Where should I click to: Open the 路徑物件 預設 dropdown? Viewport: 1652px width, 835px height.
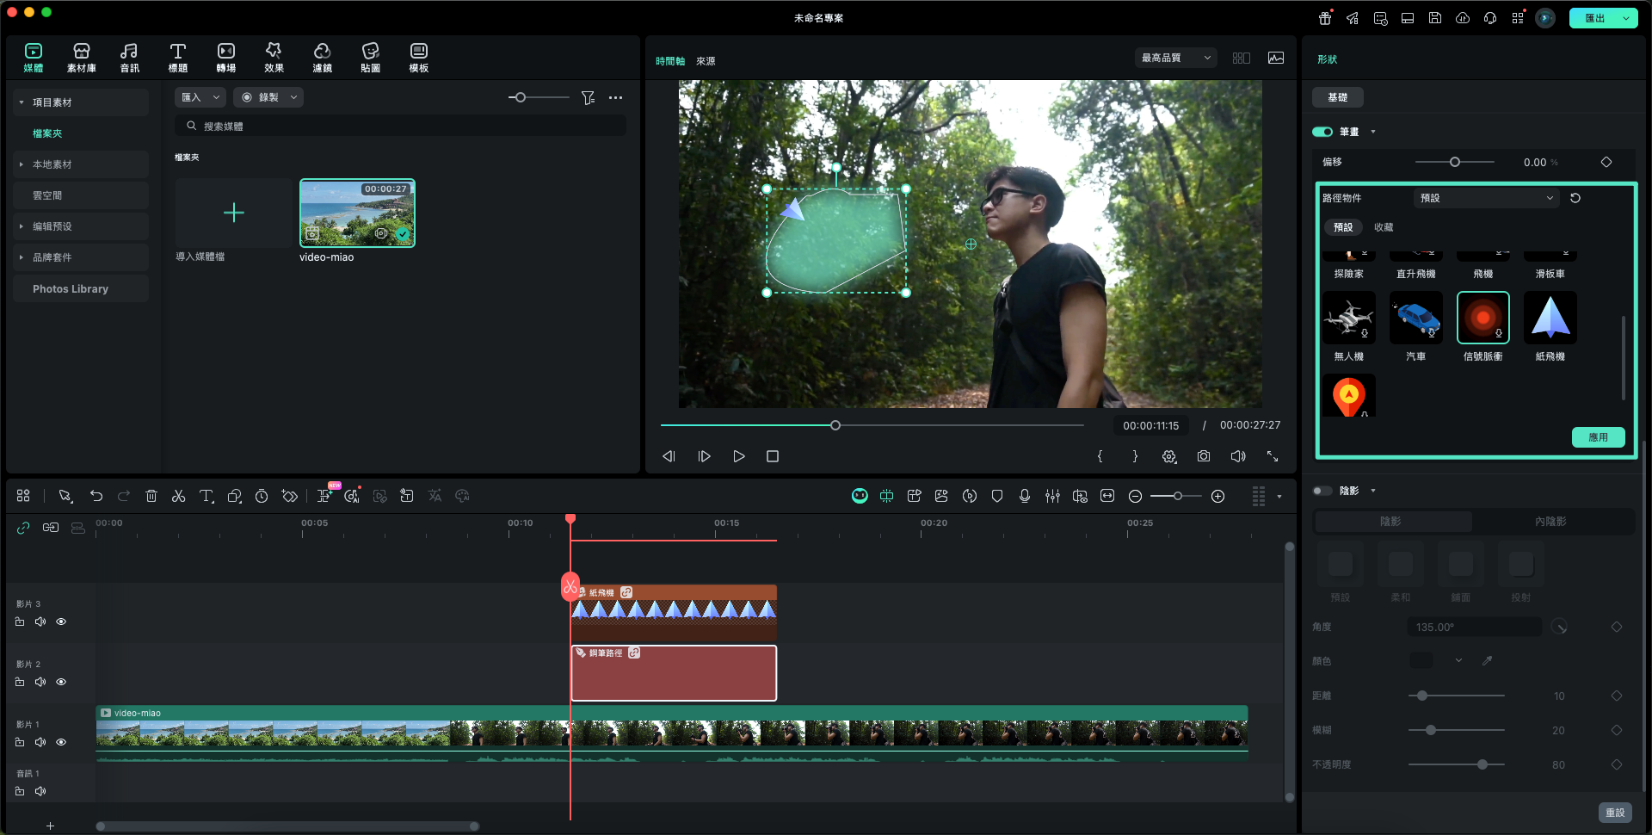[x=1486, y=198]
